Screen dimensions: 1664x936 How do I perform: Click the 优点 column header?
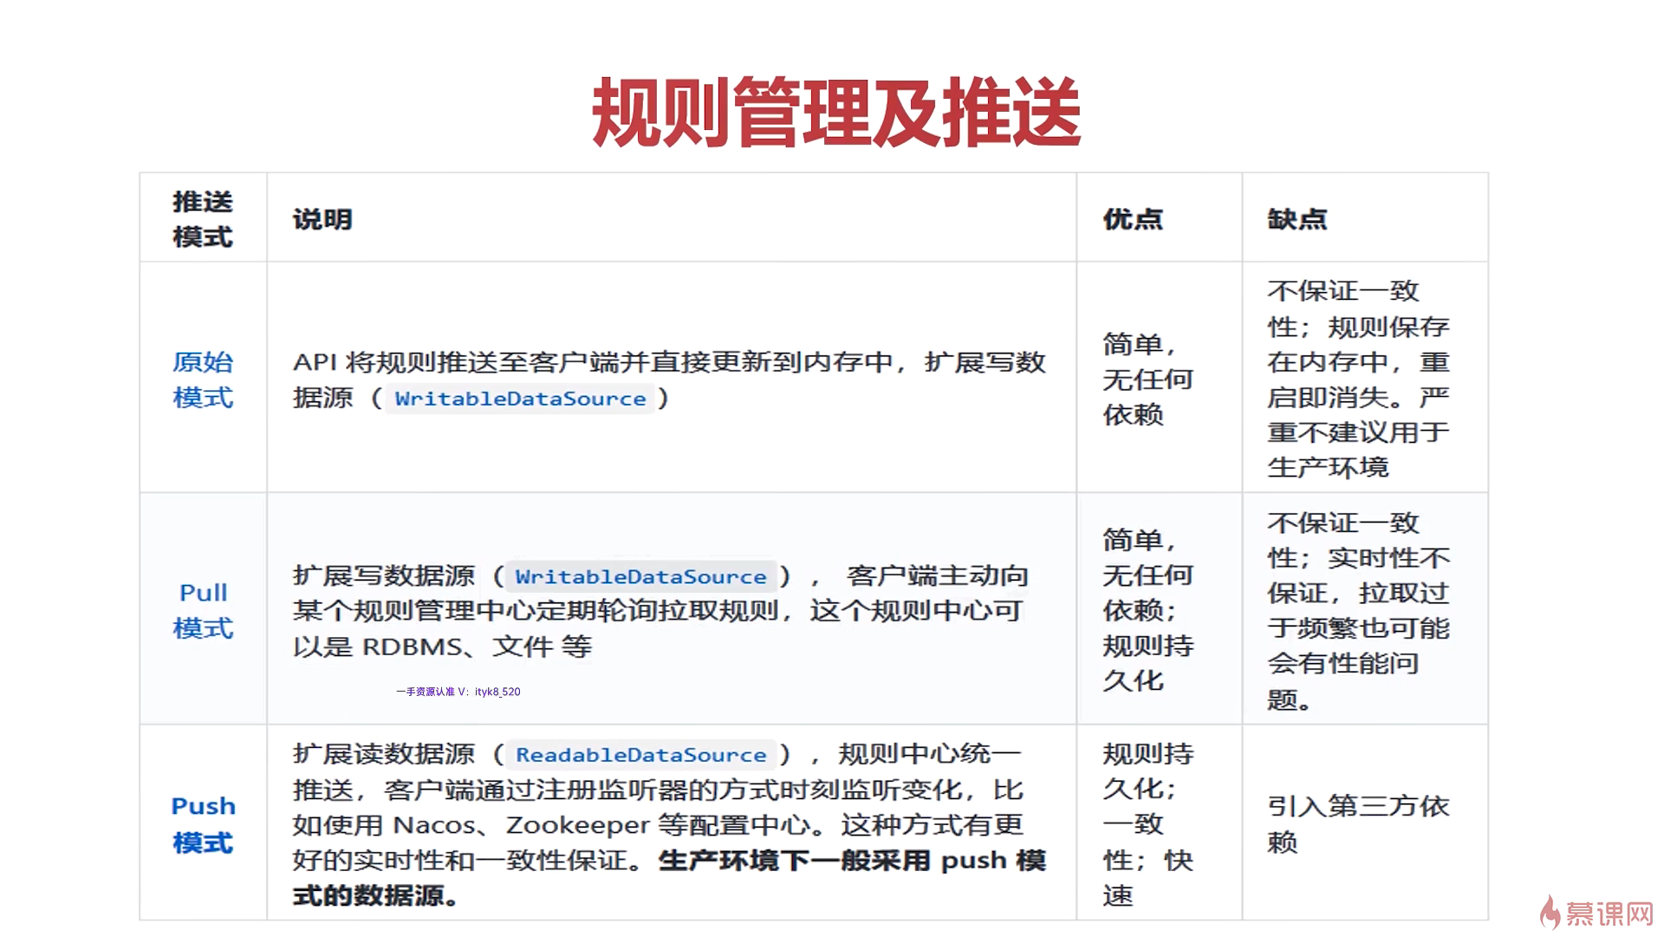1132,219
